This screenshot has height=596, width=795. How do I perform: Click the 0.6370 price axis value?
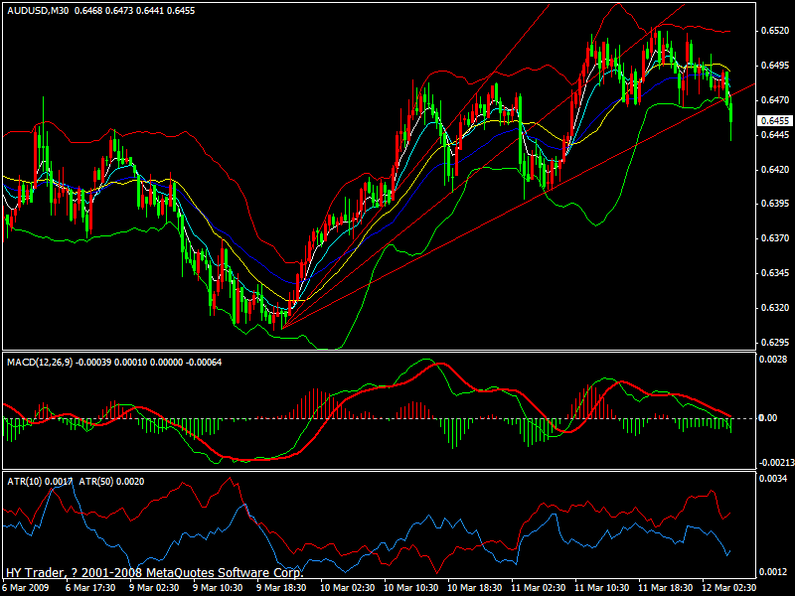(x=775, y=238)
